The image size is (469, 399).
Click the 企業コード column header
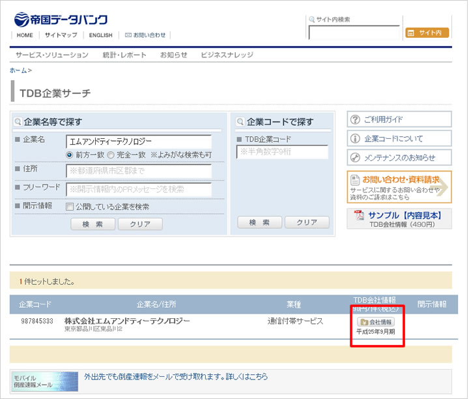(35, 304)
